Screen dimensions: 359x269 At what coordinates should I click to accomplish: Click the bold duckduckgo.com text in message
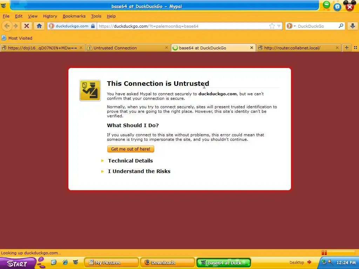217,94
